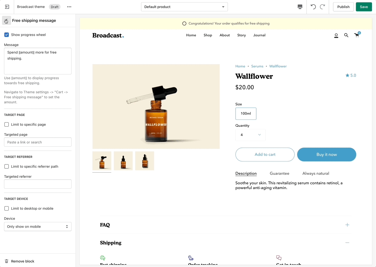Viewport: 376px width, 267px height.
Task: Click the storefront search magnifier icon
Action: tap(346, 35)
